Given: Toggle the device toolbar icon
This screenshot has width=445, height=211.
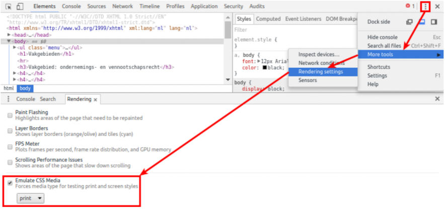Looking at the screenshot, I should pyautogui.click(x=19, y=7).
